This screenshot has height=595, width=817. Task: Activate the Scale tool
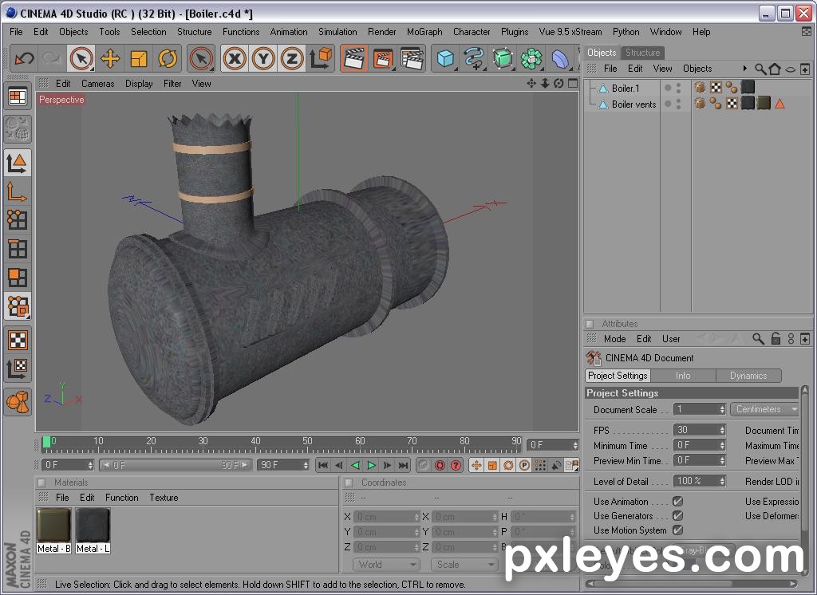click(x=139, y=58)
